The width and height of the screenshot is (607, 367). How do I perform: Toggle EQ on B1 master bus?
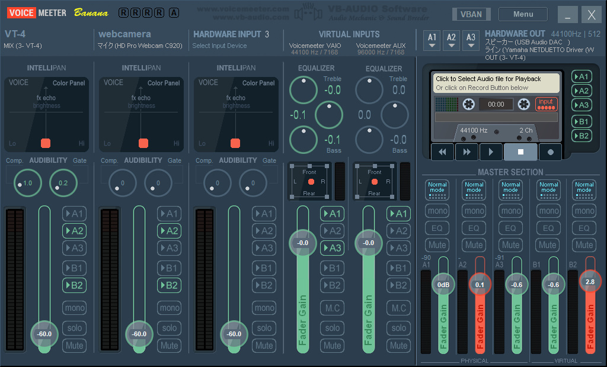548,228
